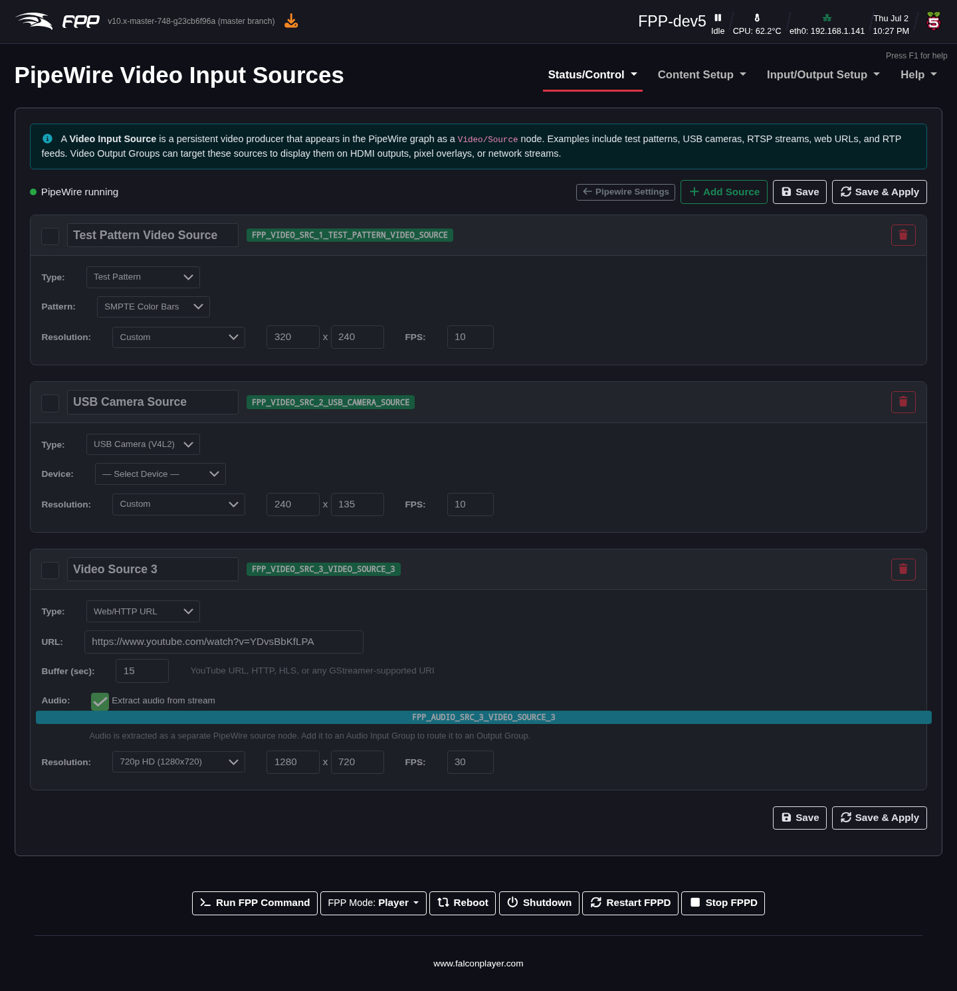Viewport: 957px width, 991px height.
Task: Click the Restart FPPD button
Action: pos(630,903)
